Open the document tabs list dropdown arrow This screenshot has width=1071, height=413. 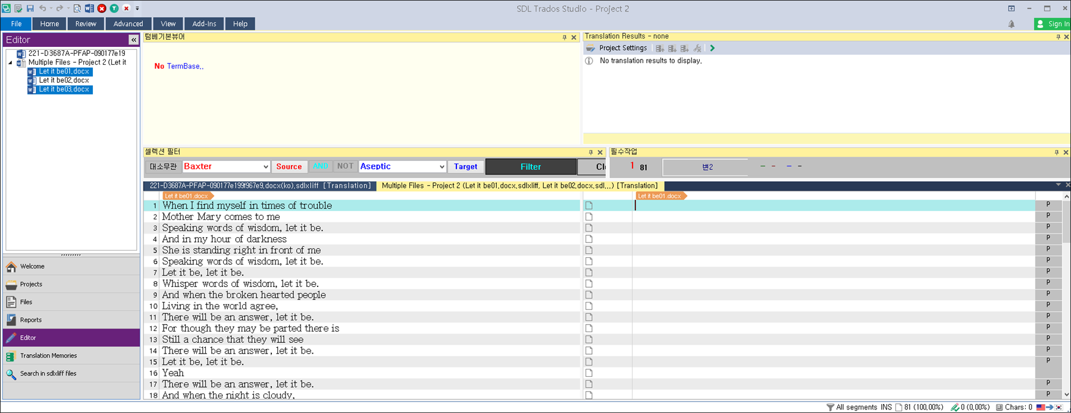[x=1058, y=185]
